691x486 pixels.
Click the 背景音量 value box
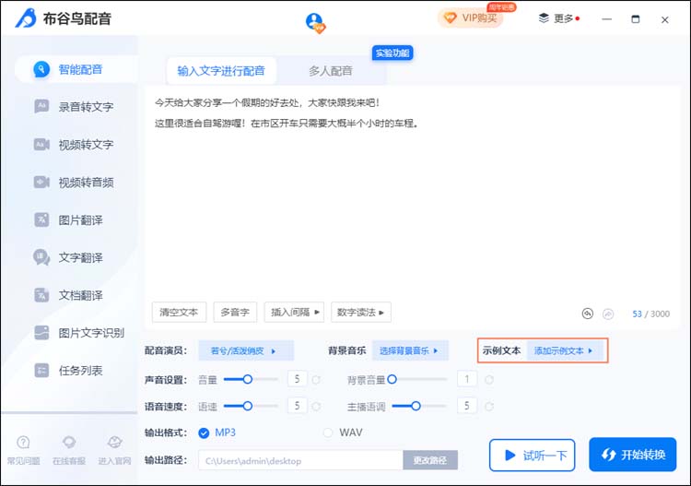(x=467, y=379)
